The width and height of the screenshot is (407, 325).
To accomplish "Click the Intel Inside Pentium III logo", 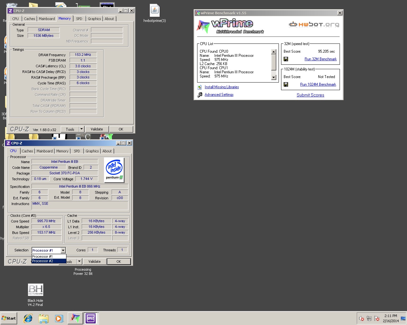I will point(114,170).
